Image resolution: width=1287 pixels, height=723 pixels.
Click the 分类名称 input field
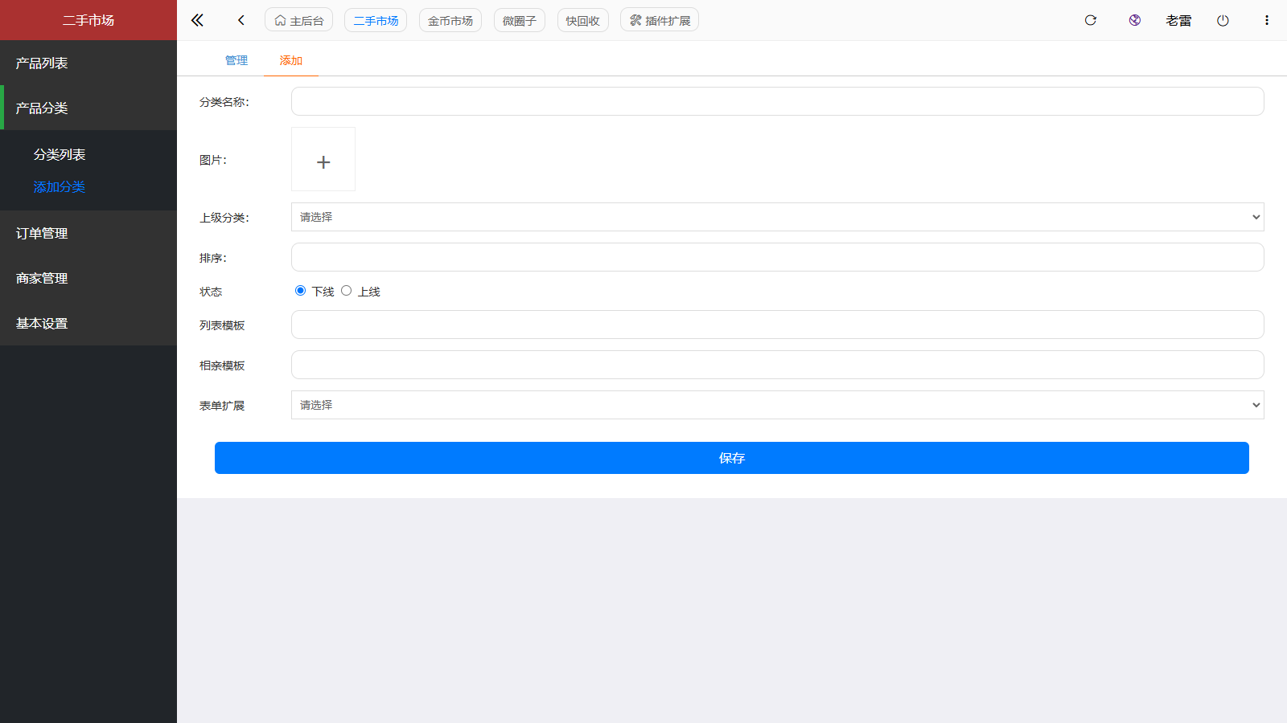point(777,101)
